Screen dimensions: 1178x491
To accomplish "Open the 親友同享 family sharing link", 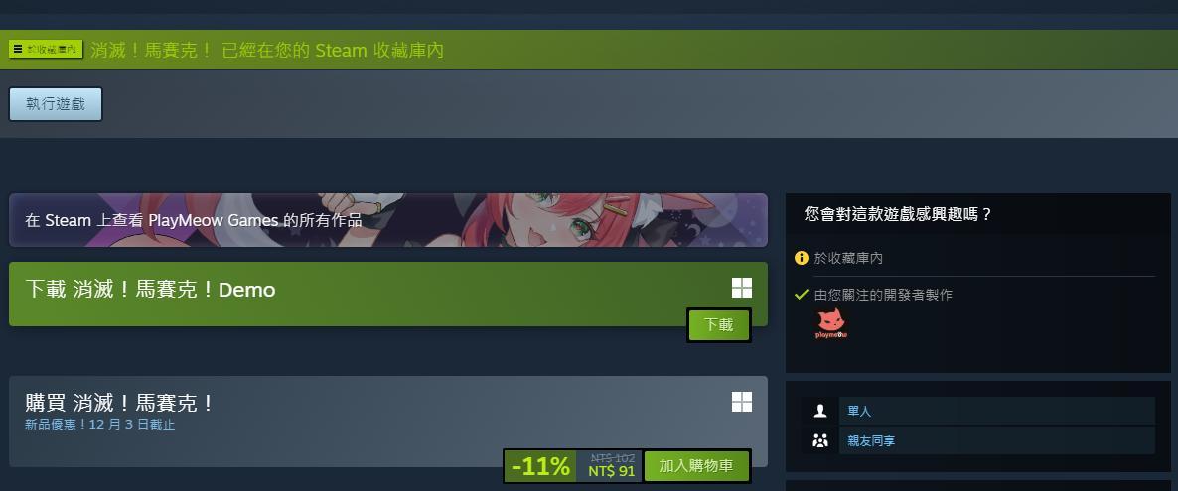I will click(x=871, y=440).
